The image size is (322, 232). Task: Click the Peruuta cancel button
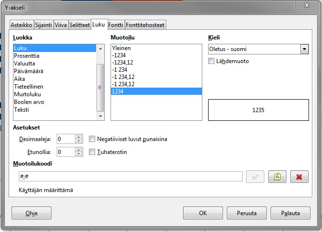point(247,213)
